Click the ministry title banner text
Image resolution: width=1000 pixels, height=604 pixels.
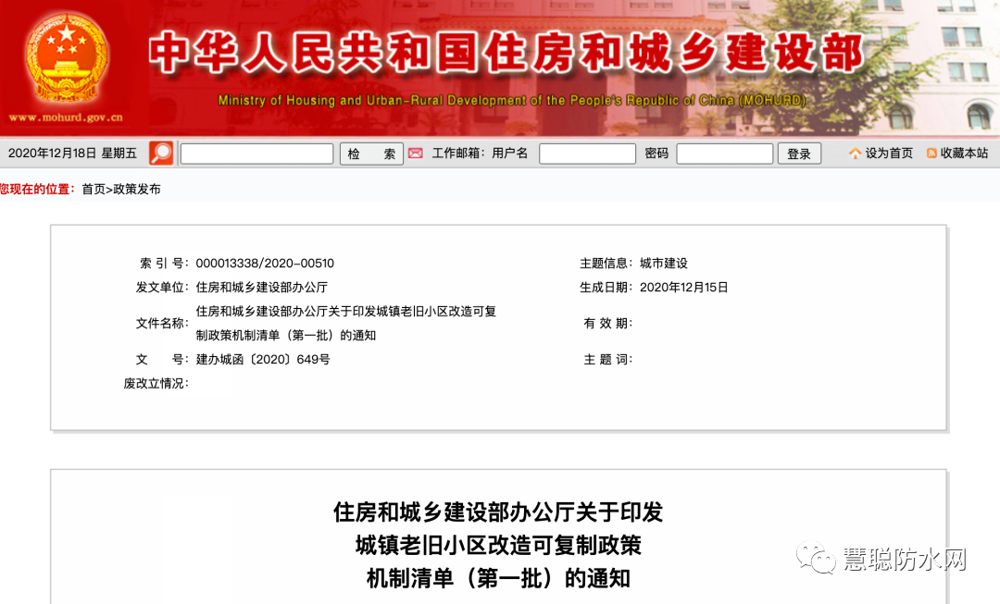point(506,52)
